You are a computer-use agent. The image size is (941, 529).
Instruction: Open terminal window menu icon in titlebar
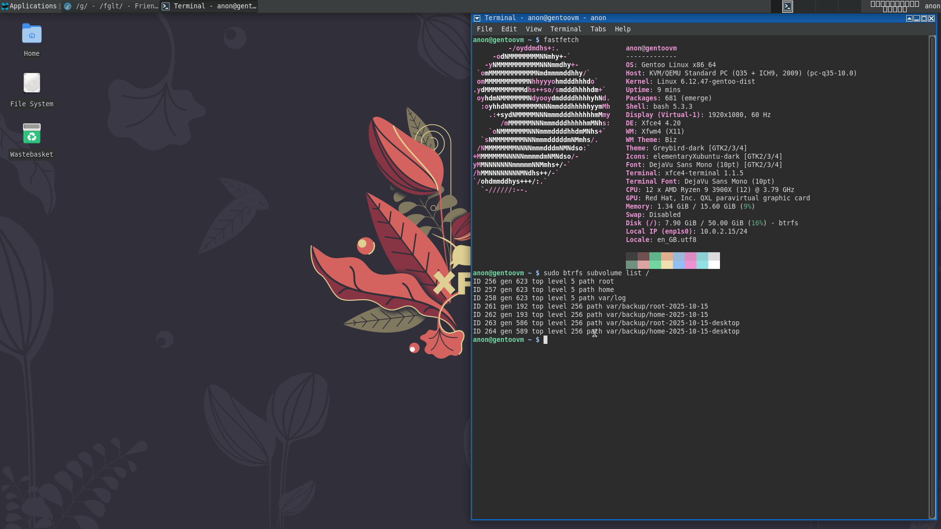tap(477, 19)
